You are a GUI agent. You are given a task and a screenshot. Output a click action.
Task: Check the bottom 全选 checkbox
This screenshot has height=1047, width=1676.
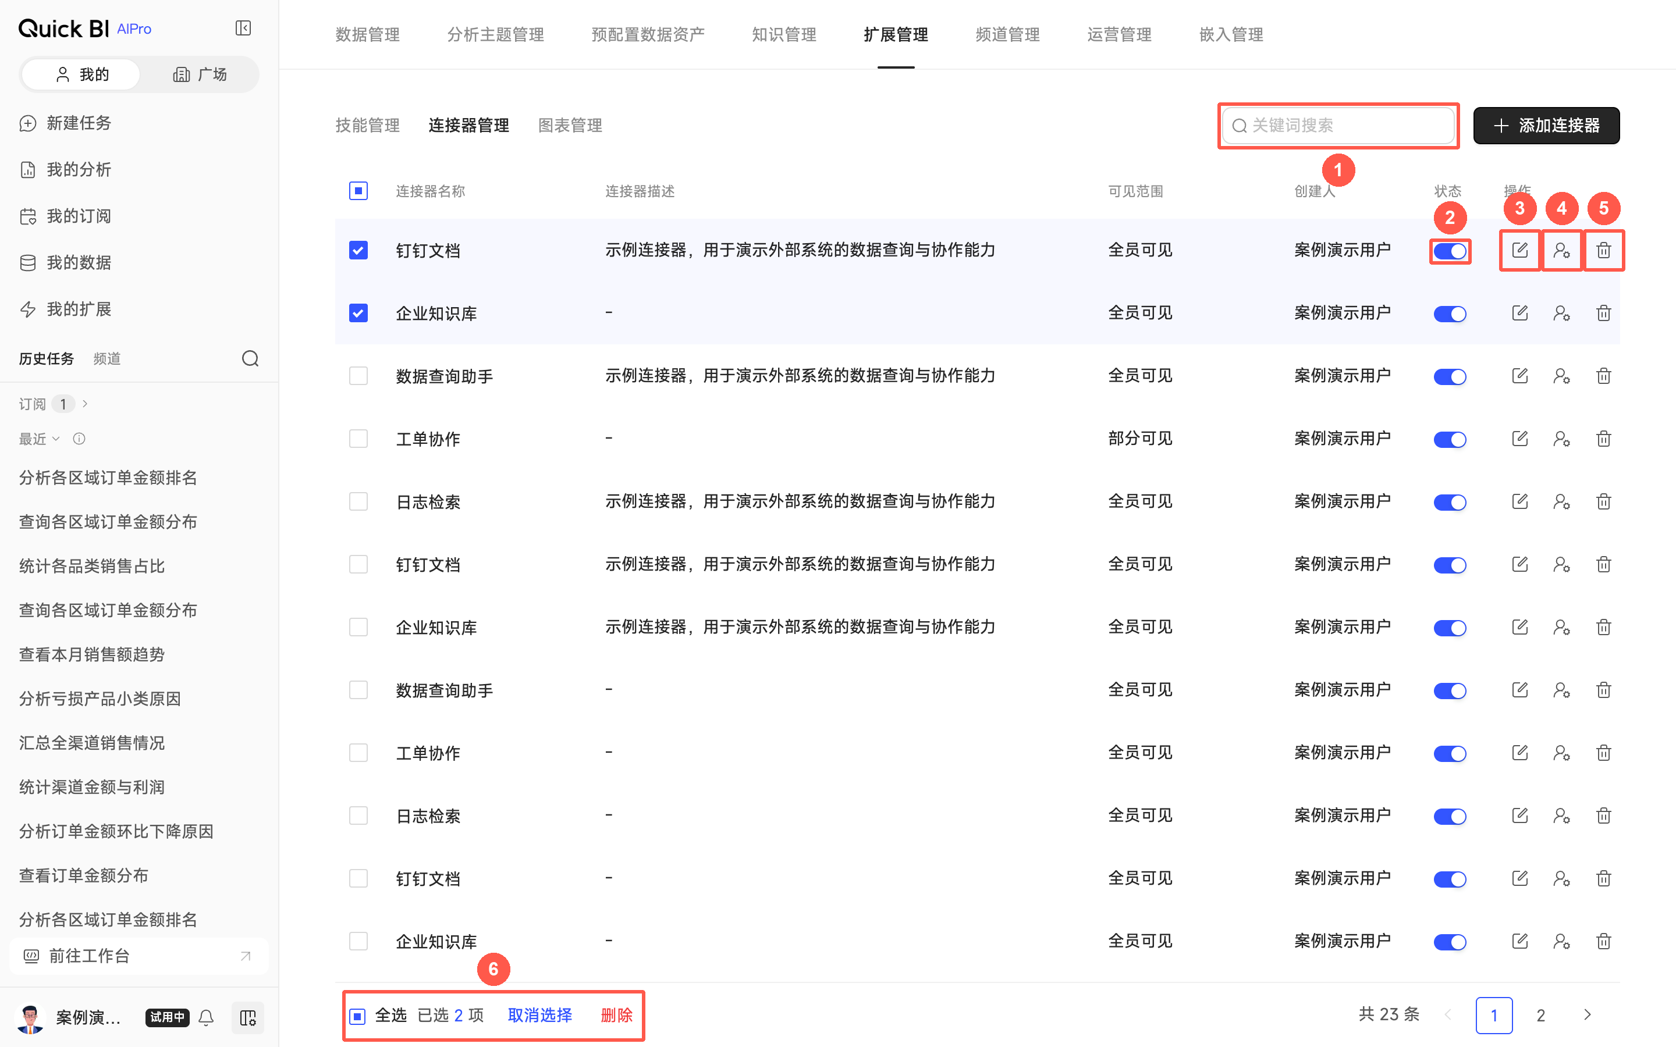[x=357, y=1016]
